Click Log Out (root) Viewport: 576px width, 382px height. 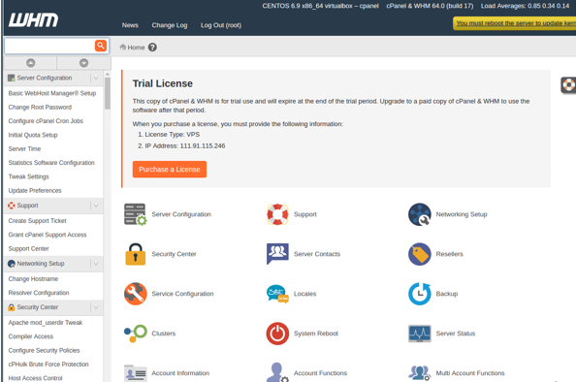click(x=221, y=25)
